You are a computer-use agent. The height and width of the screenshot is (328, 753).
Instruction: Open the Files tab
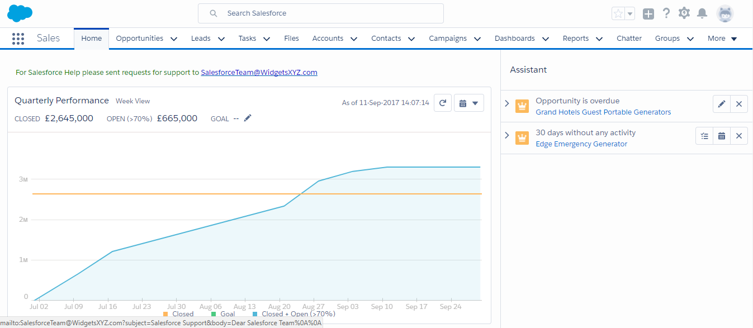[x=291, y=39]
